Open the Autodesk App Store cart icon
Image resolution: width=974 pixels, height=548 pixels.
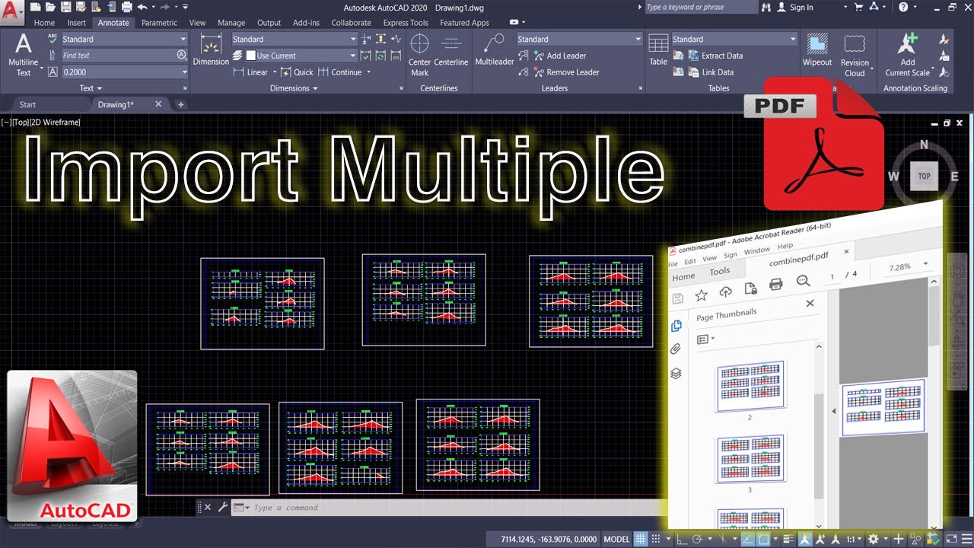(858, 7)
